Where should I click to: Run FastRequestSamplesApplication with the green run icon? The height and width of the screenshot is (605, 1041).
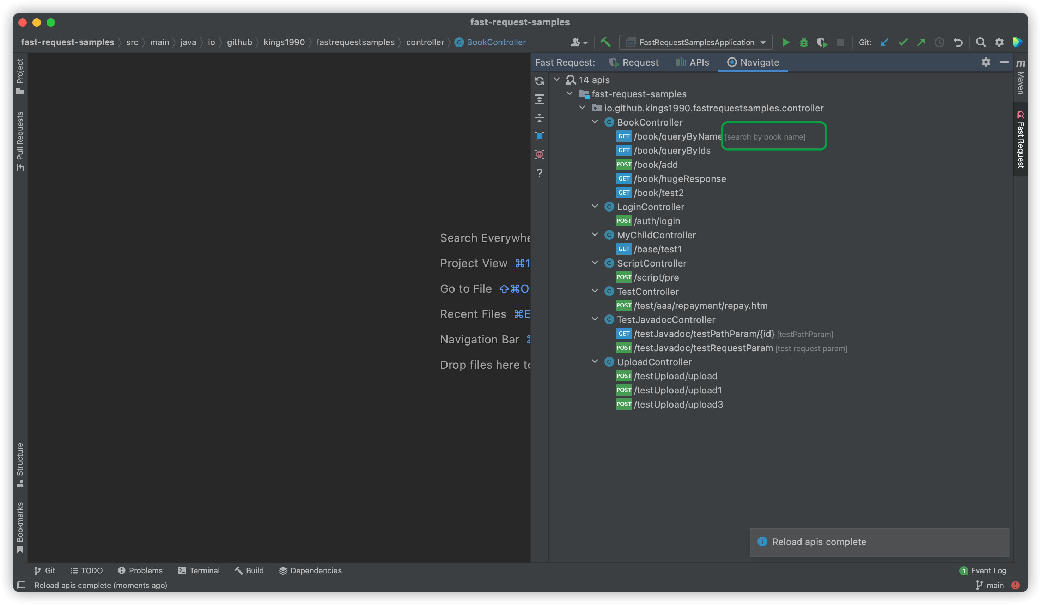[x=786, y=42]
